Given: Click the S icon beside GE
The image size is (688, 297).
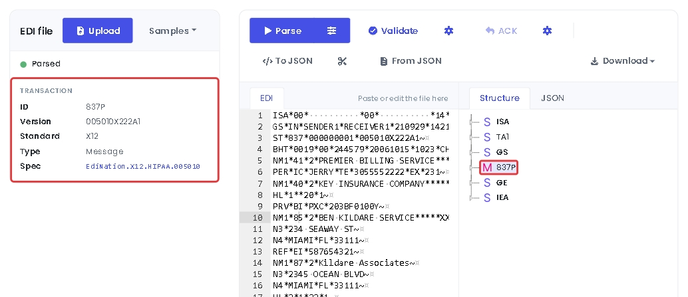Looking at the screenshot, I should (x=487, y=183).
